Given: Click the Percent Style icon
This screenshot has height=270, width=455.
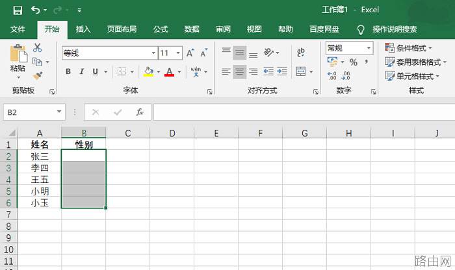Looking at the screenshot, I should (x=354, y=62).
